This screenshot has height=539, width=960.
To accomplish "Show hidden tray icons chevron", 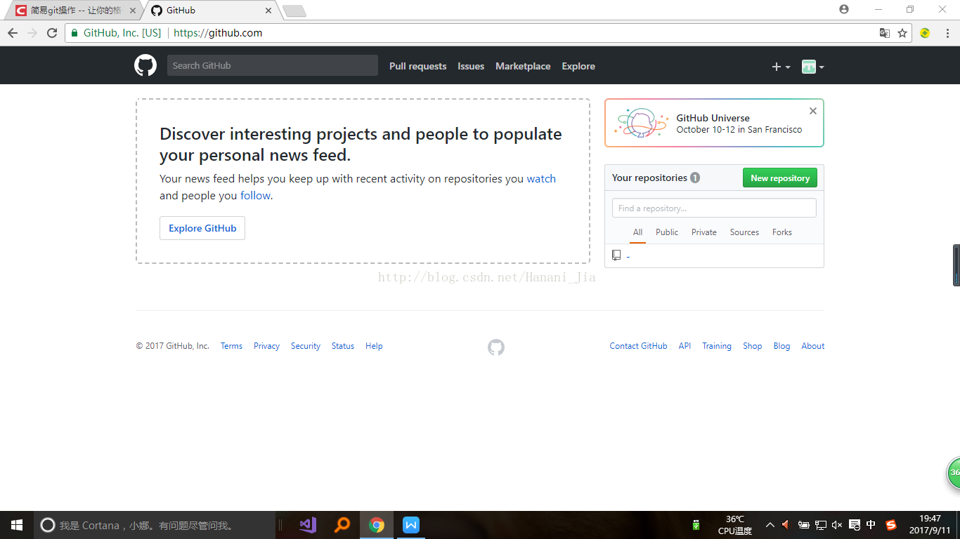I will (770, 525).
